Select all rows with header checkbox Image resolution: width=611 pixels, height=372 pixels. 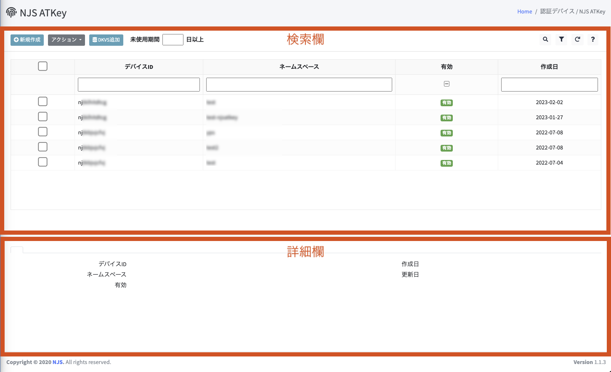coord(43,66)
